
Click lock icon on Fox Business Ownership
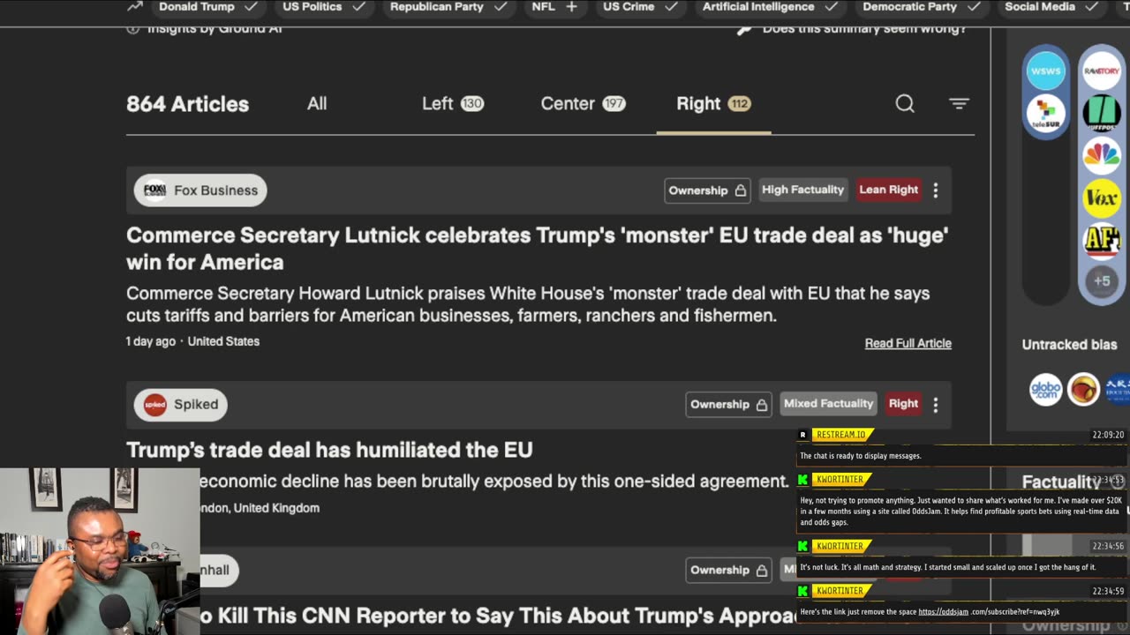tap(740, 190)
